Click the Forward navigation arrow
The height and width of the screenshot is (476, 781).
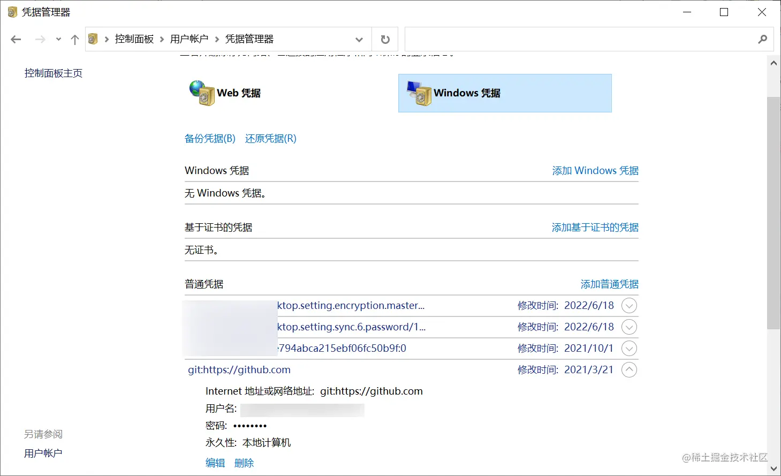point(40,39)
